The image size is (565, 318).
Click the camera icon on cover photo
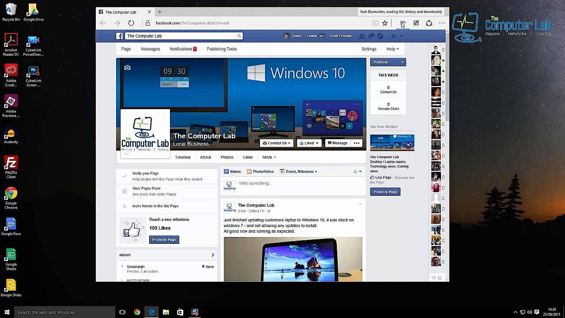[x=127, y=68]
